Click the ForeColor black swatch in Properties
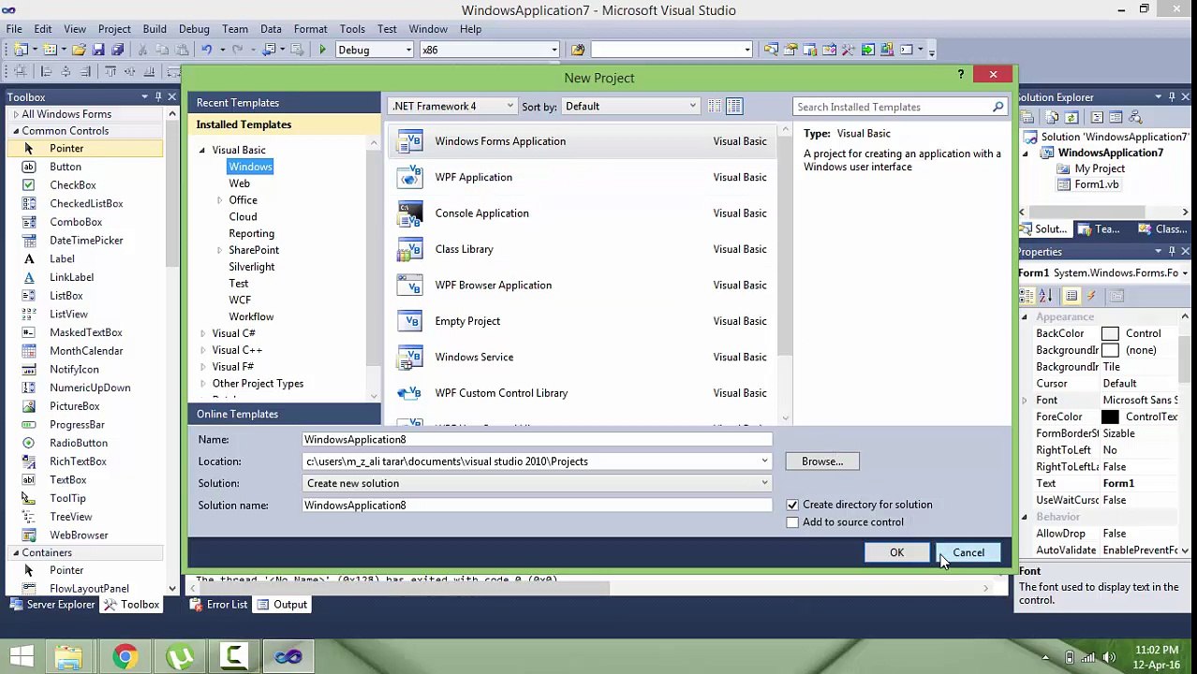This screenshot has width=1197, height=674. pyautogui.click(x=1110, y=417)
